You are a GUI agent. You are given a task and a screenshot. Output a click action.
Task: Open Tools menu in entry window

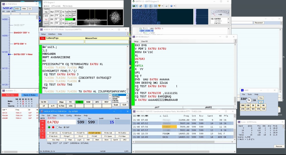tap(62, 115)
